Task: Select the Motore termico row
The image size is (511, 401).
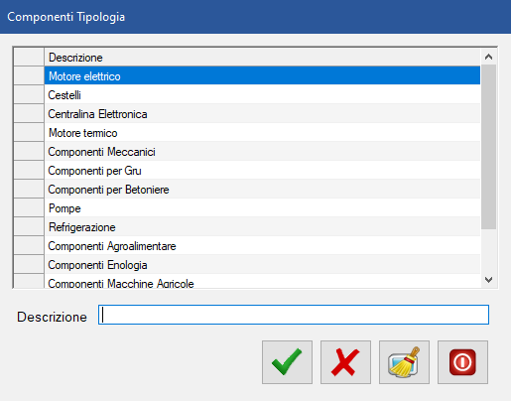Action: [262, 132]
